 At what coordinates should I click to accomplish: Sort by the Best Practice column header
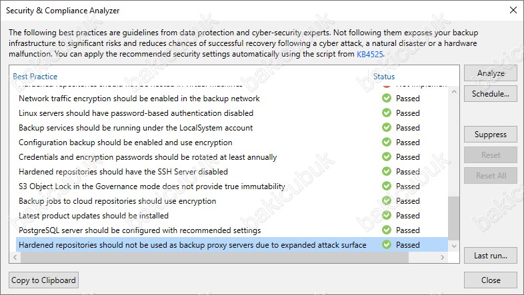coord(35,77)
